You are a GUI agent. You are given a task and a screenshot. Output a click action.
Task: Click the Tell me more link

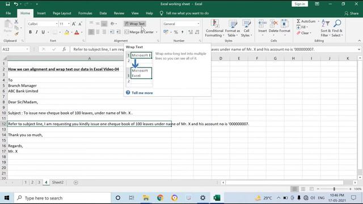[x=142, y=93]
